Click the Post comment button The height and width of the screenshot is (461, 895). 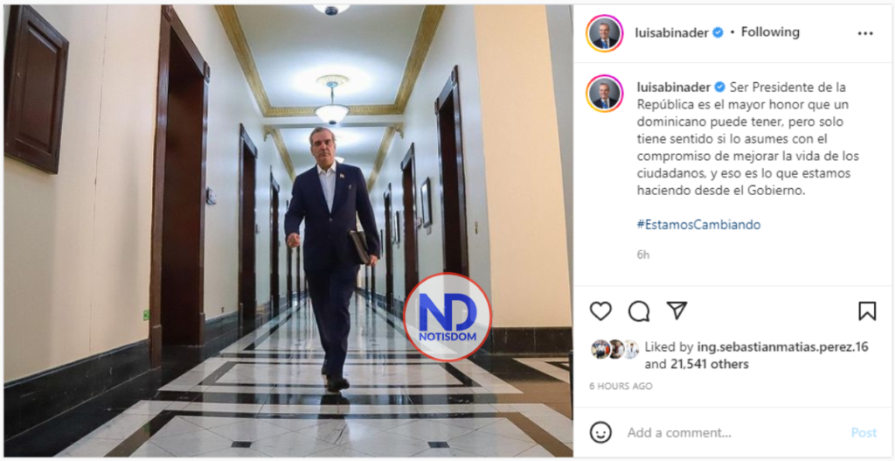click(x=864, y=433)
